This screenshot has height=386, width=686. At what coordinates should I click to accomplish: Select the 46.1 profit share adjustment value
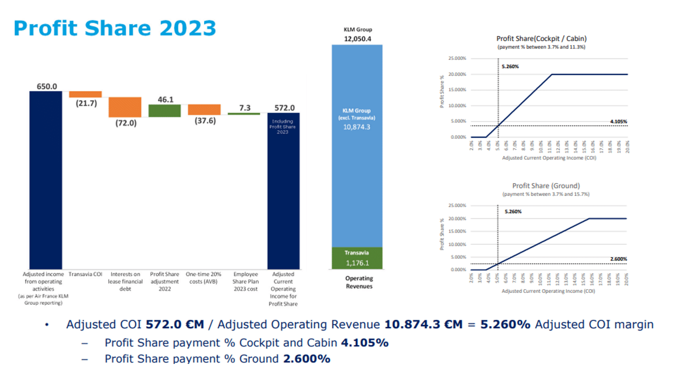164,99
